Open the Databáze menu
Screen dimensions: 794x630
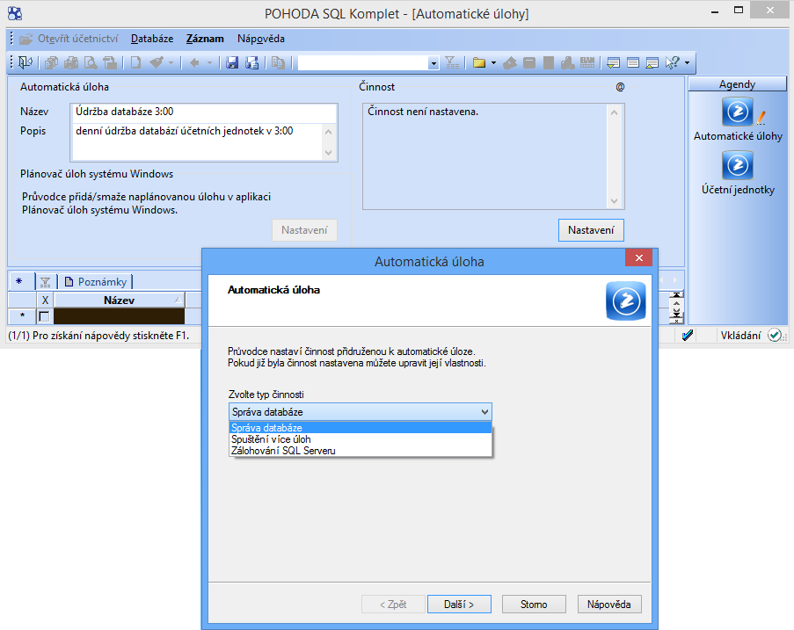click(x=152, y=39)
